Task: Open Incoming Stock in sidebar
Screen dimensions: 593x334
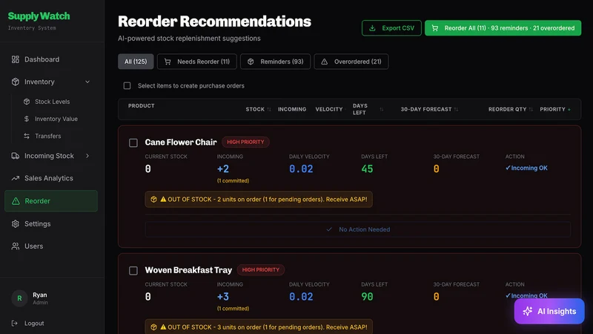Action: click(x=50, y=156)
